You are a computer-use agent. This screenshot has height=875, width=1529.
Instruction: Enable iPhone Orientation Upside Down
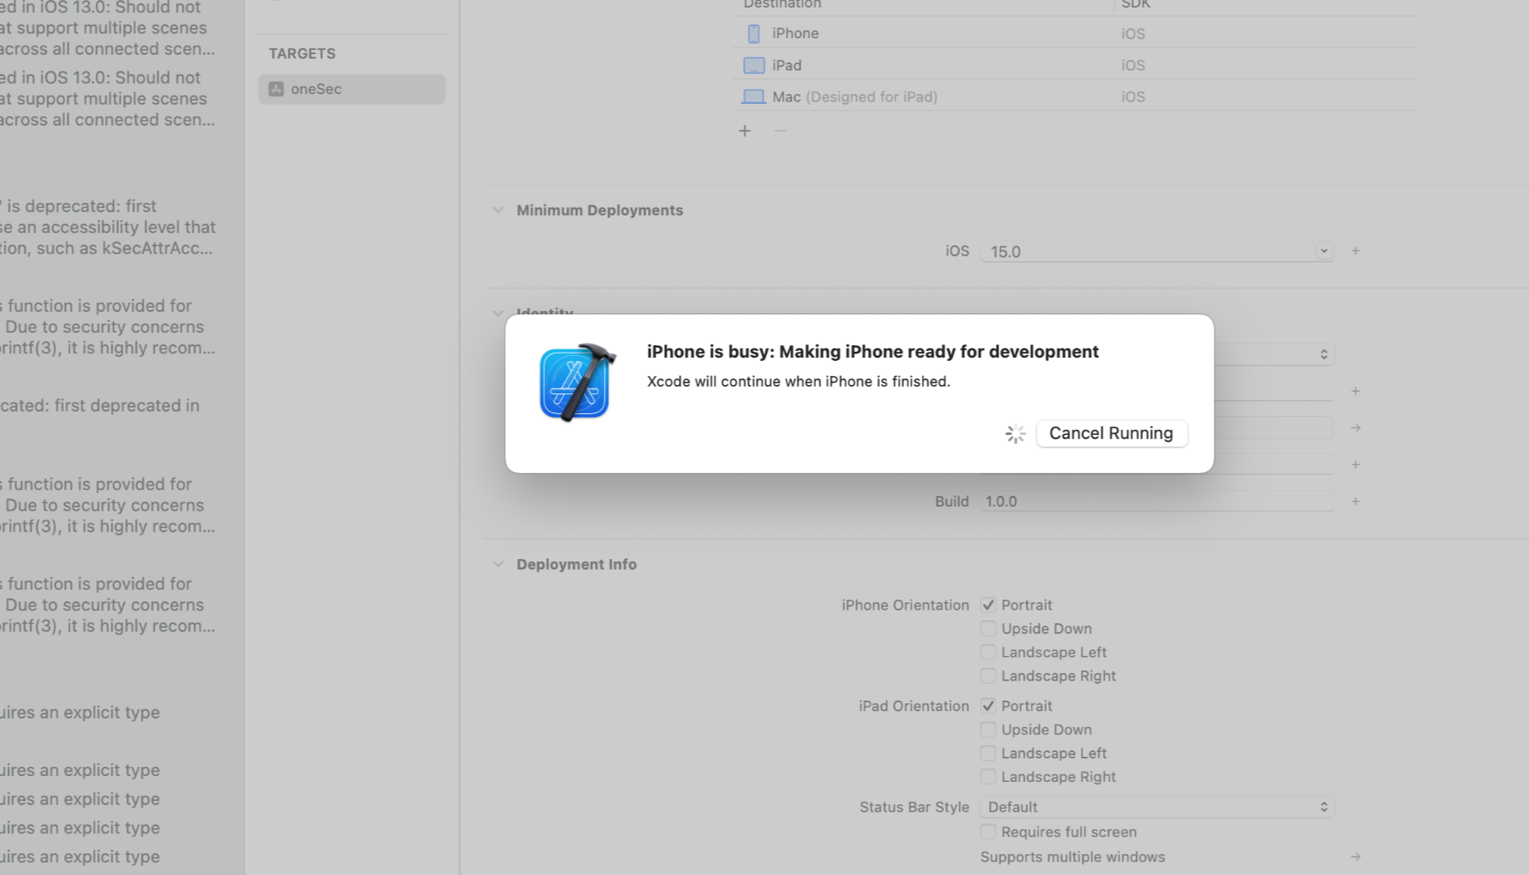[x=987, y=629]
